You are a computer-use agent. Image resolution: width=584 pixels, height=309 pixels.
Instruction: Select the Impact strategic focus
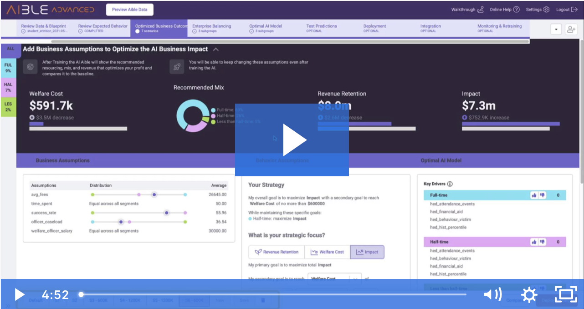click(367, 252)
